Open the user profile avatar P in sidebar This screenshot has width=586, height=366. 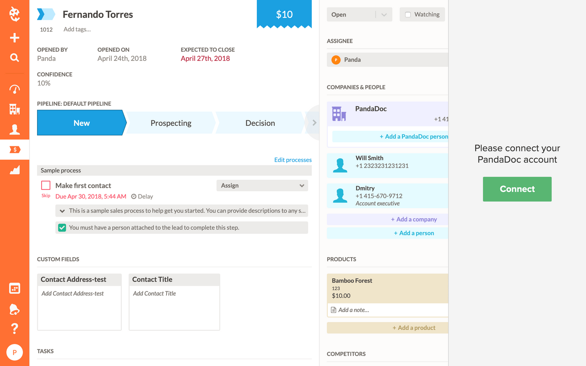(15, 352)
